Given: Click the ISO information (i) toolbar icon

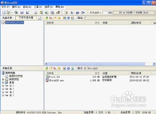Looking at the screenshot, I should pyautogui.click(x=72, y=12).
